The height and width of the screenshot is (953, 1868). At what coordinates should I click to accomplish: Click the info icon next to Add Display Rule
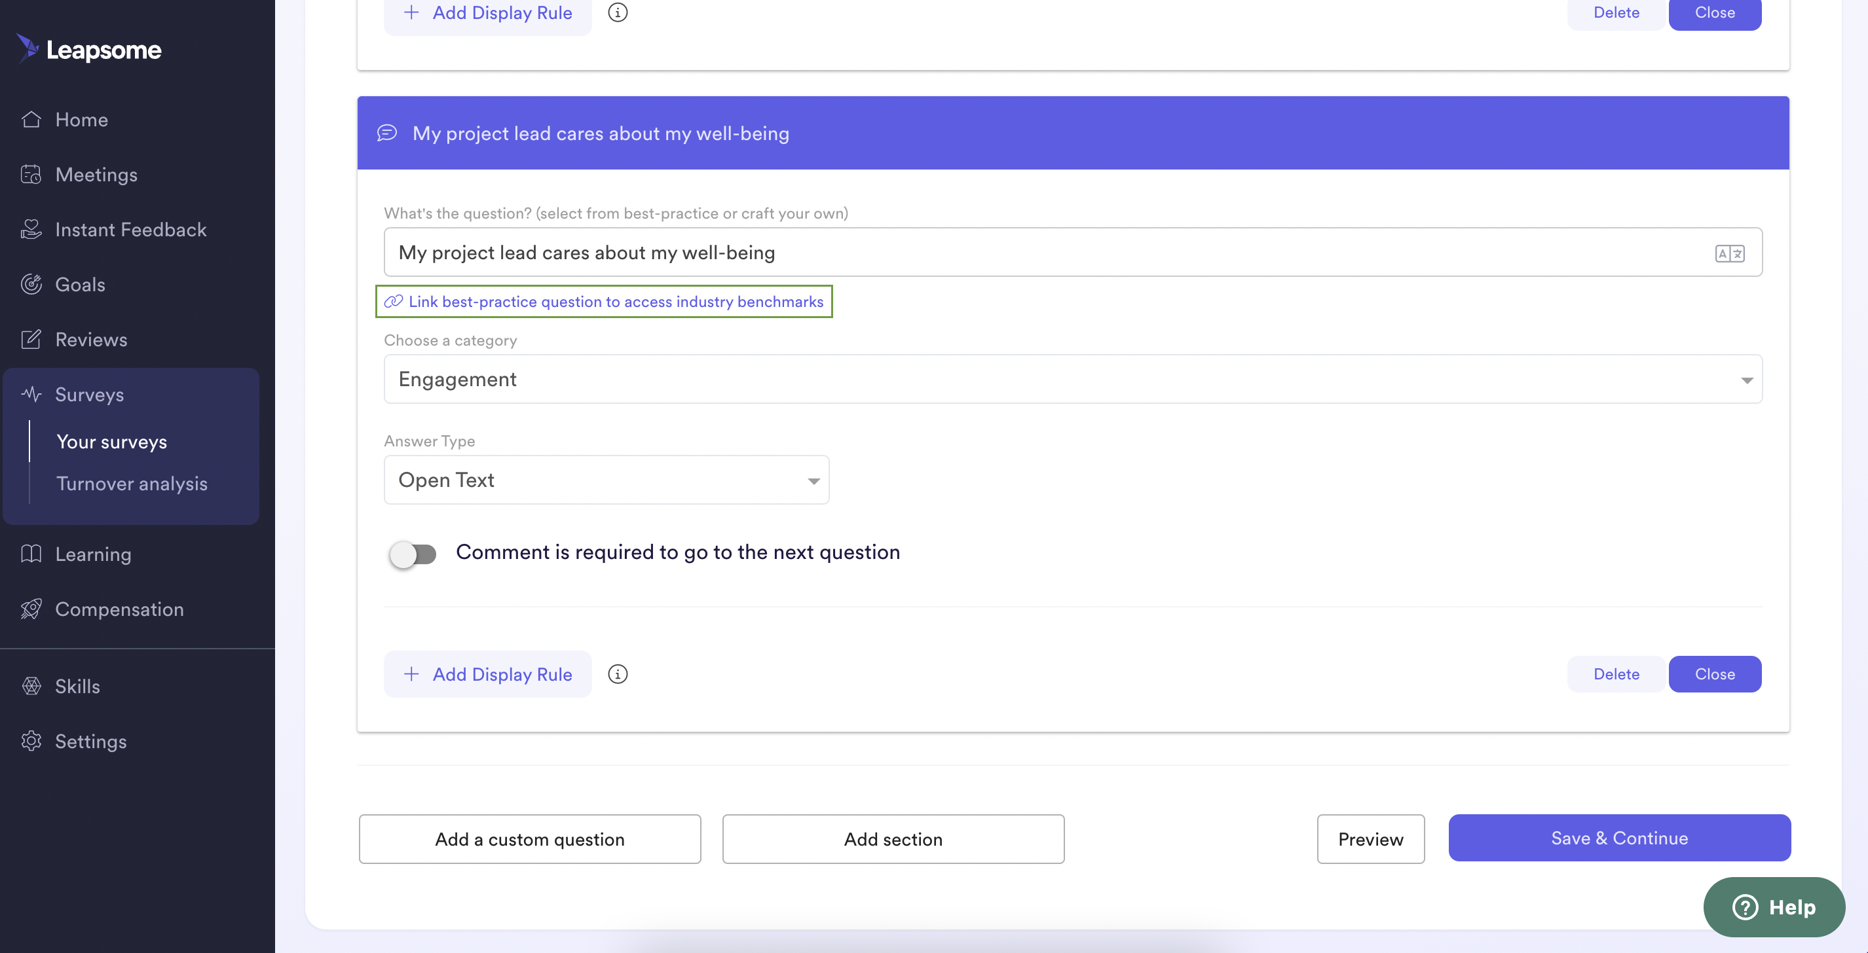coord(617,674)
